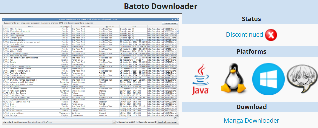Click the Linguaggio column header
318x128 pixels.
[x=65, y=27]
